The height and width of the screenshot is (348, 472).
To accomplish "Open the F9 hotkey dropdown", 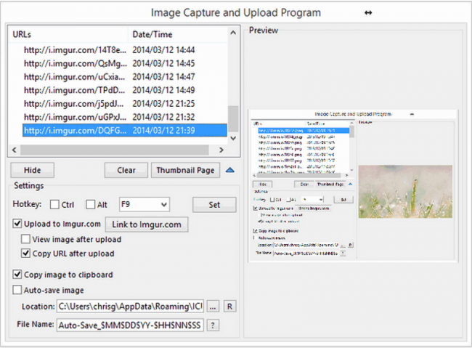I will (x=145, y=205).
